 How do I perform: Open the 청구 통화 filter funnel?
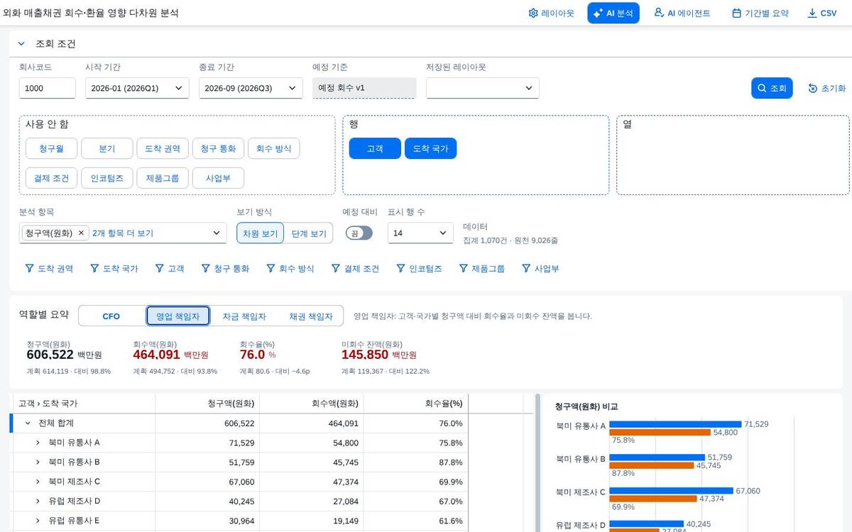pos(206,269)
